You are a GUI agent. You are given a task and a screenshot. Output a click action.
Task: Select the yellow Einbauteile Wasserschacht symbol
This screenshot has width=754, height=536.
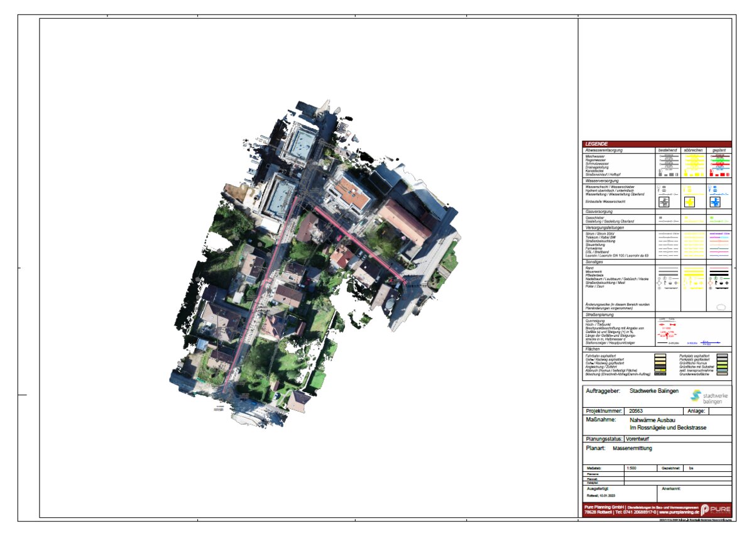click(x=689, y=202)
